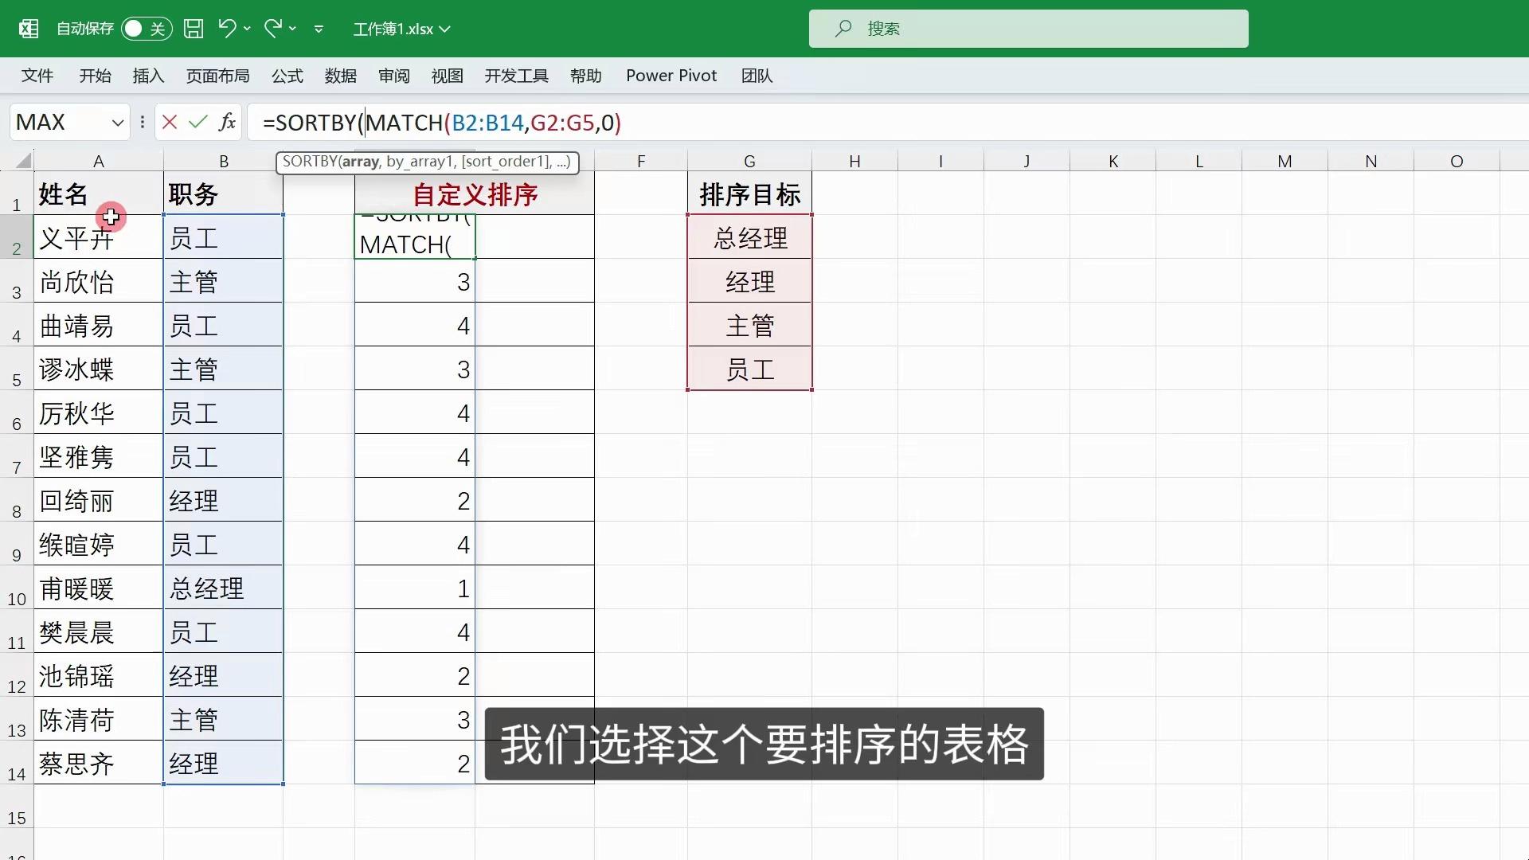The width and height of the screenshot is (1529, 860).
Task: Click 总经理 in column B row 10
Action: pos(224,588)
